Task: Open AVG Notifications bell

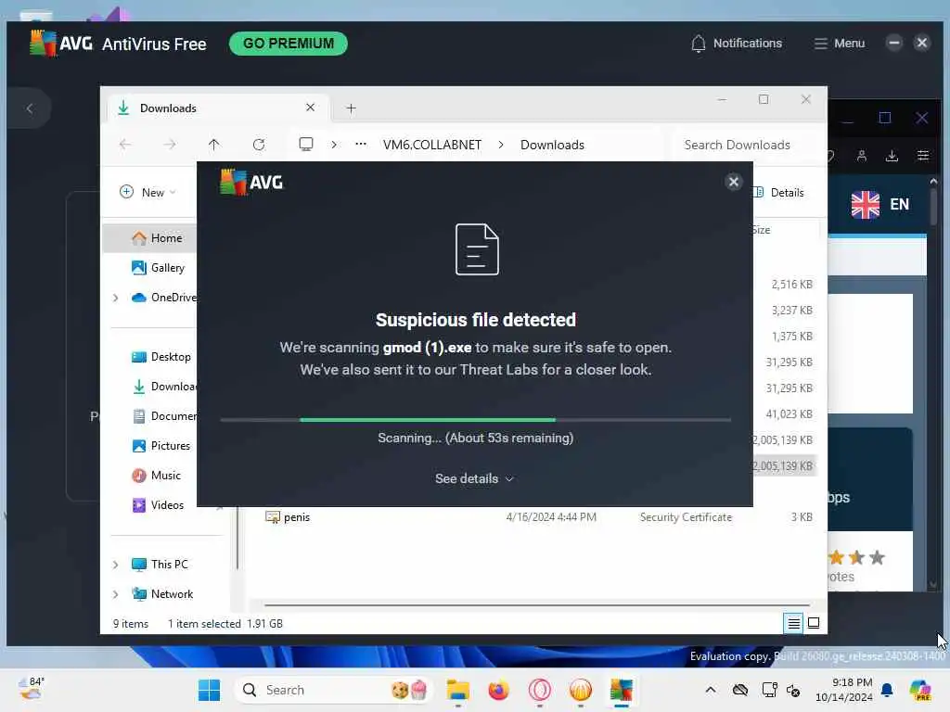Action: [736, 44]
